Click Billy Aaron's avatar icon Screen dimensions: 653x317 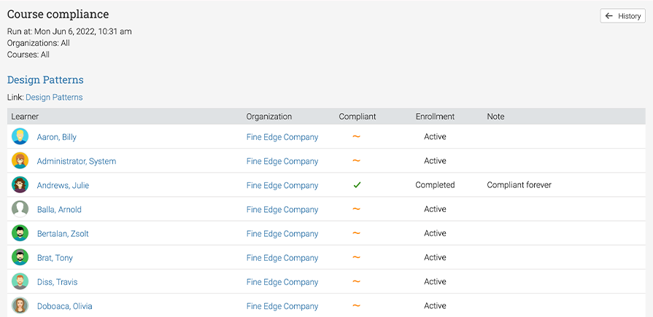[20, 136]
